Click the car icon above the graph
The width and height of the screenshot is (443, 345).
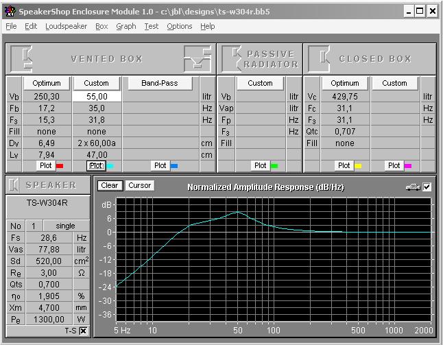412,187
